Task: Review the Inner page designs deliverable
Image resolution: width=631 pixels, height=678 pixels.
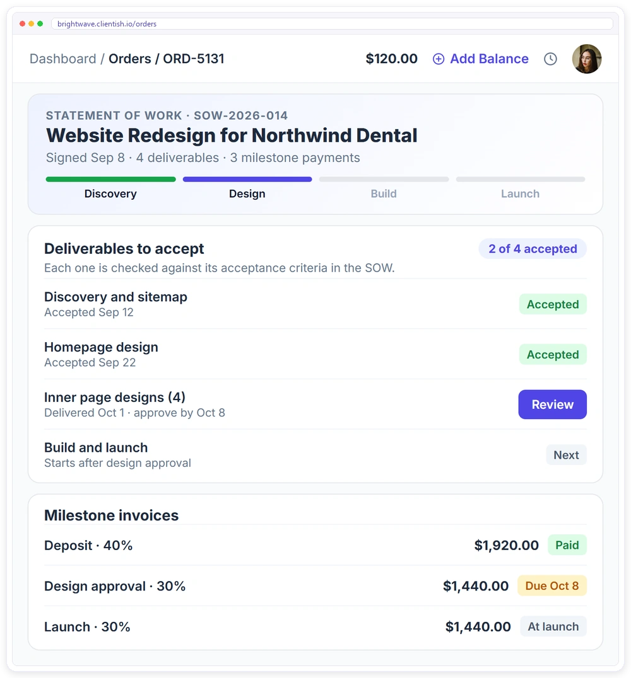Action: pos(552,405)
